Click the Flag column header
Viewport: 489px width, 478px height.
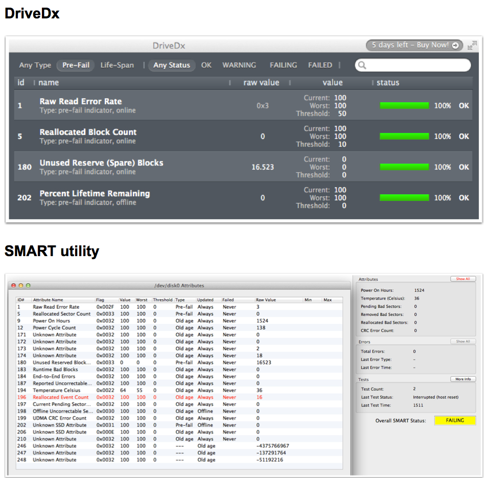(x=100, y=300)
